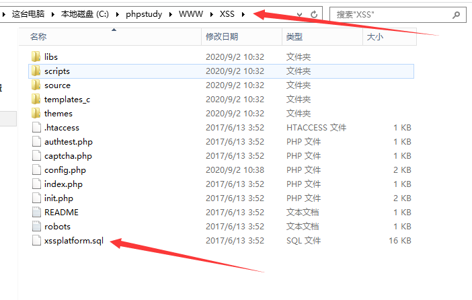This screenshot has height=300, width=472.
Task: Select the themes folder icon
Action: point(36,114)
